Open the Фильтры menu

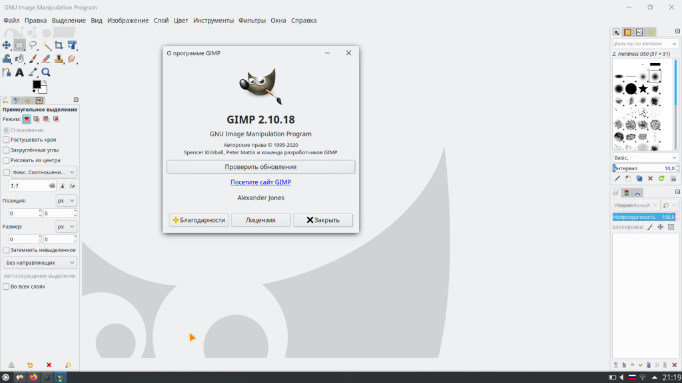click(x=252, y=21)
